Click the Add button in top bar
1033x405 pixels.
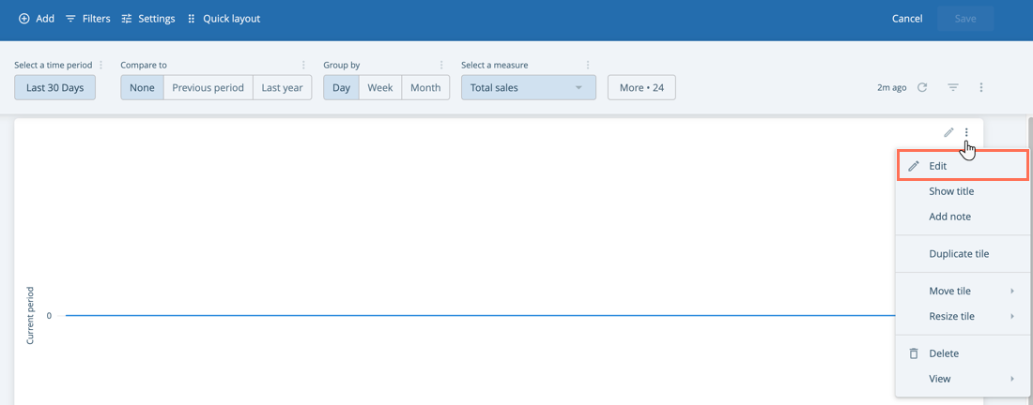pos(37,19)
